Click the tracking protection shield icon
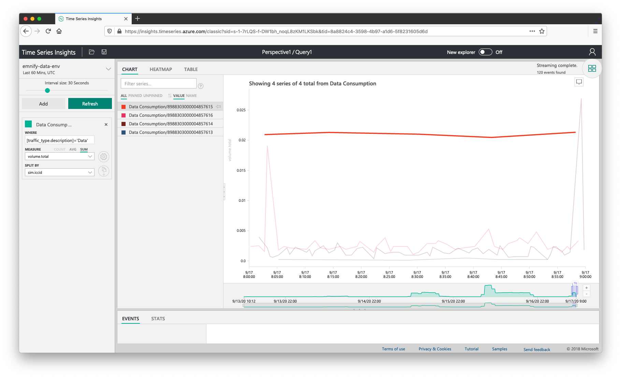The width and height of the screenshot is (621, 378). (110, 31)
